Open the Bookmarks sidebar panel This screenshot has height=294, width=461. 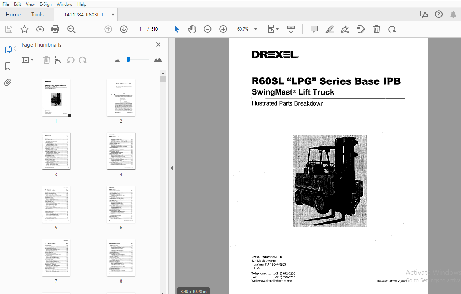(x=8, y=66)
